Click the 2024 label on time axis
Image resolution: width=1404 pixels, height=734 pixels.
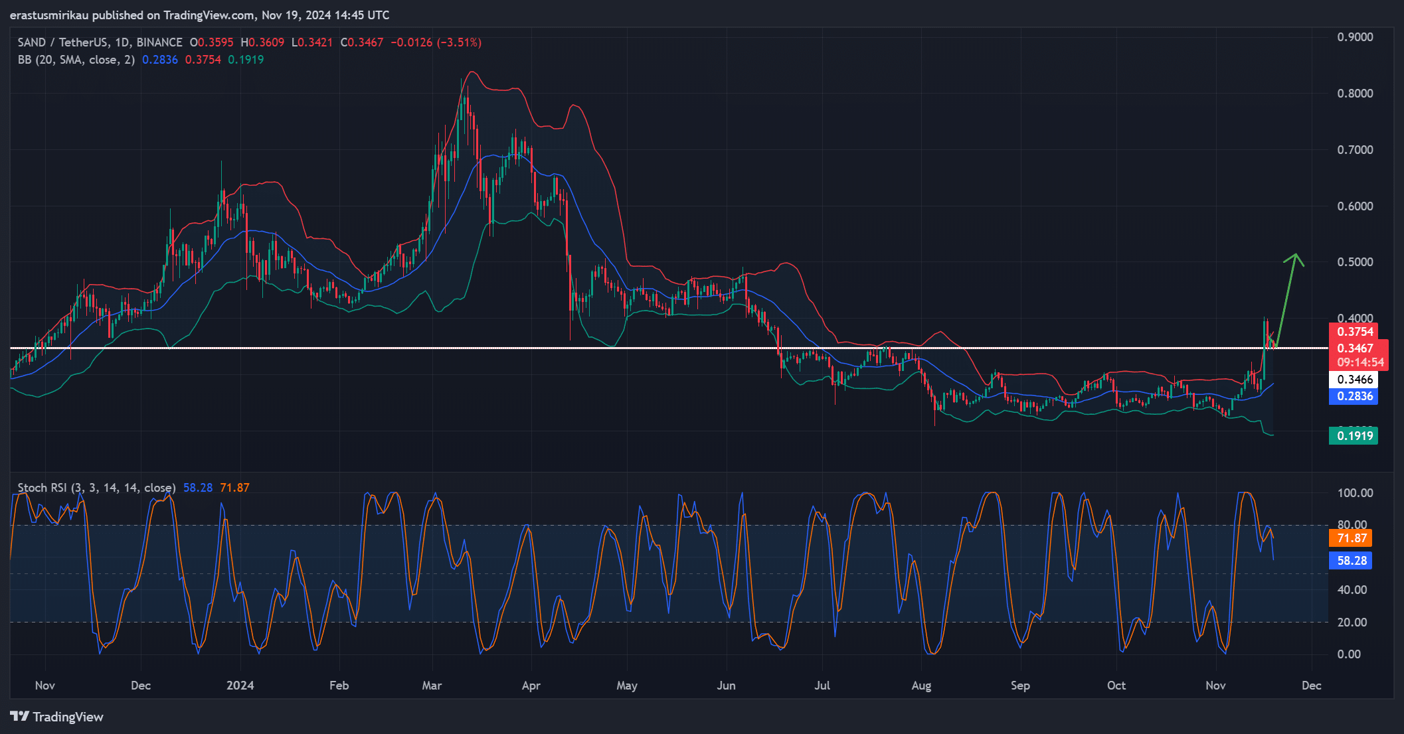pos(240,686)
